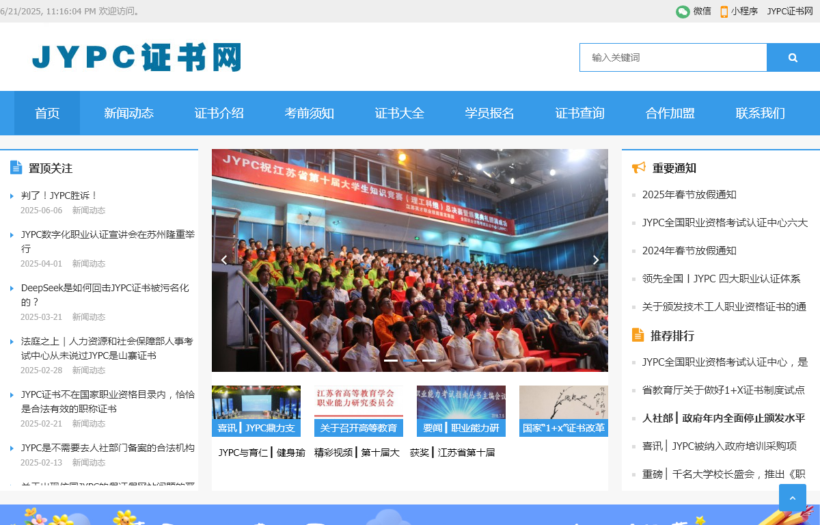Viewport: 820px width, 525px height.
Task: Open ranking item 喜讯▏JYPC被纳入政府培训采购项
Action: pyautogui.click(x=720, y=446)
